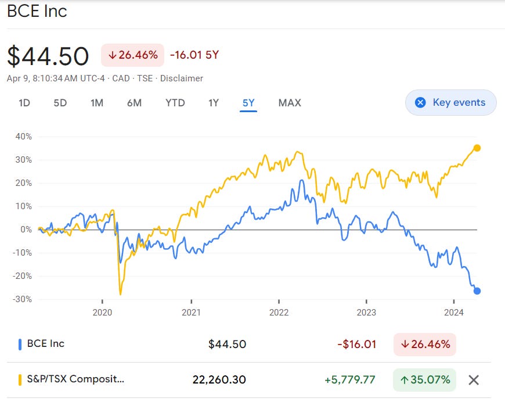Viewport: 505px width, 405px height.
Task: Click the -16.01 5Y change text
Action: click(194, 55)
